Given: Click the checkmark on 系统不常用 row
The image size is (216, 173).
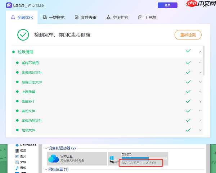Looking at the screenshot, I should click(x=188, y=63).
